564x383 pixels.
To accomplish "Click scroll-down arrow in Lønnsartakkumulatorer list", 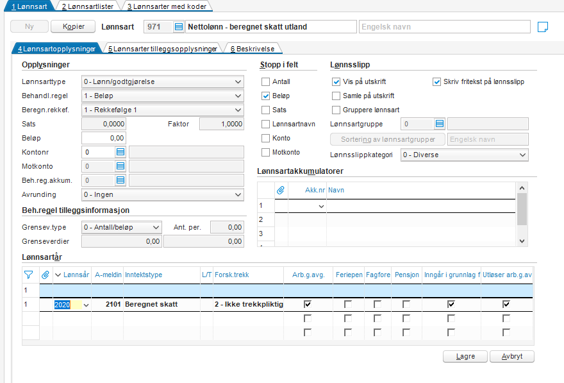I will coord(522,241).
